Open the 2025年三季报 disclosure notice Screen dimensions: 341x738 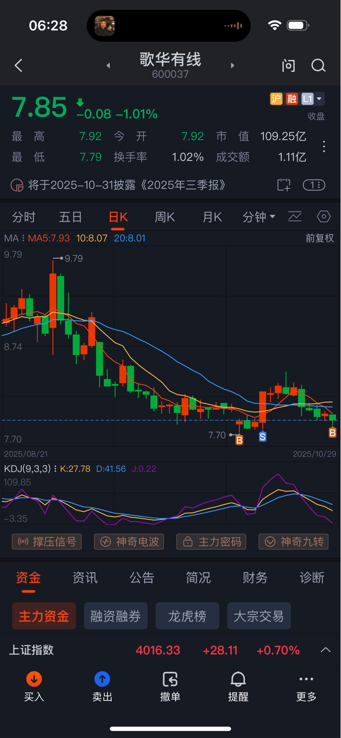tap(127, 185)
